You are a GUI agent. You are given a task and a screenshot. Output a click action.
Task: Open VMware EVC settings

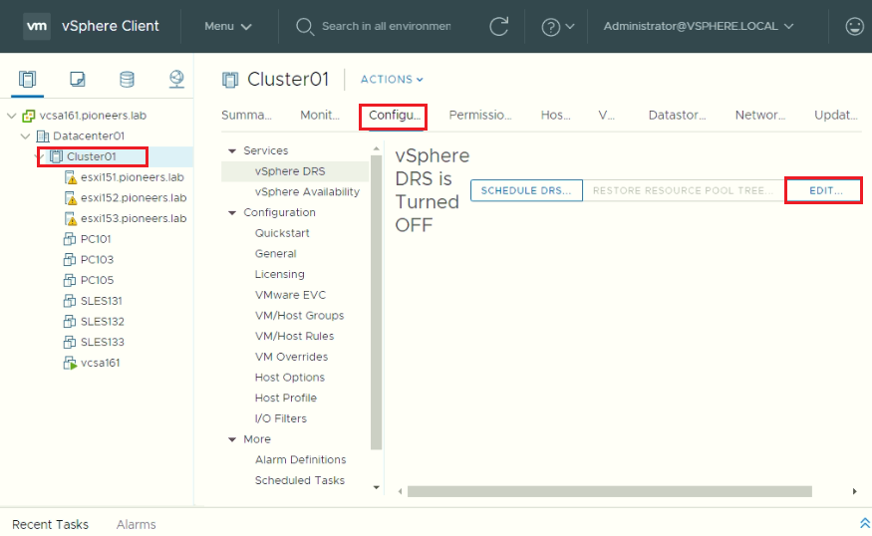[290, 295]
